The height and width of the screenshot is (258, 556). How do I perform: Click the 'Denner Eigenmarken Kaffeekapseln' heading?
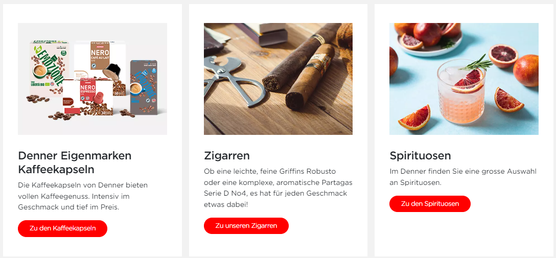coord(75,162)
